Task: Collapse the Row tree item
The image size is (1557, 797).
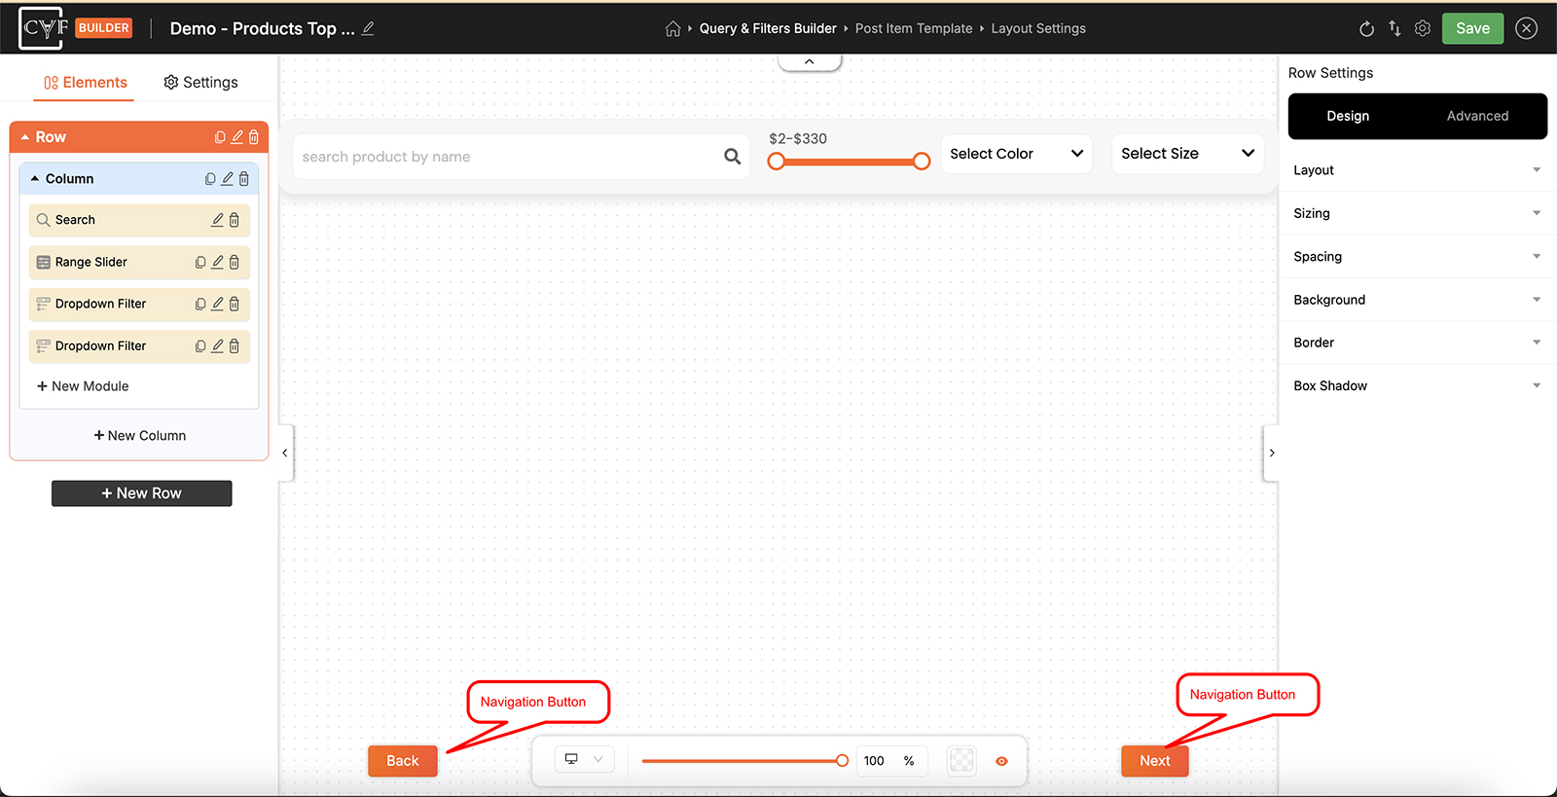Action: click(25, 137)
